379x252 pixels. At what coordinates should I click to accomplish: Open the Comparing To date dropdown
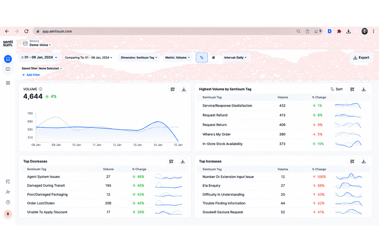tap(88, 58)
